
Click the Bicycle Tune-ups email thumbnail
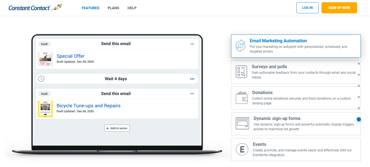point(45,109)
